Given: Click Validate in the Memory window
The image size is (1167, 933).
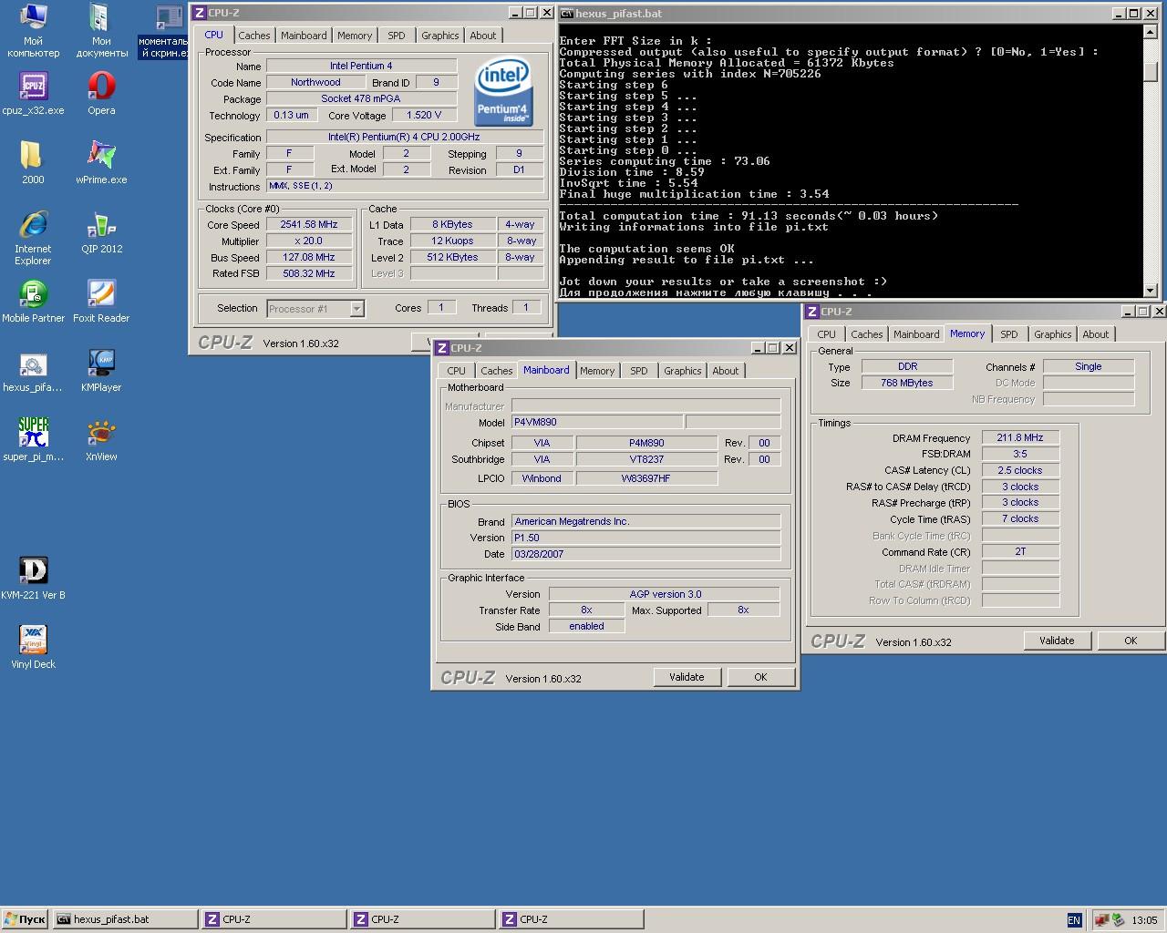Looking at the screenshot, I should pos(1057,641).
